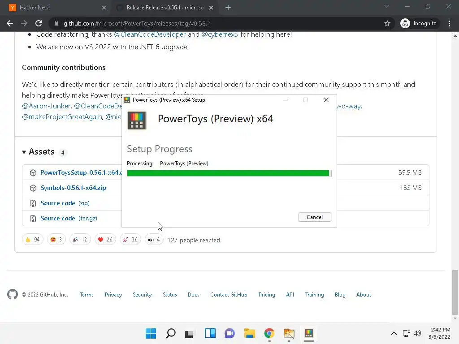Cancel the PowerToys setup
The width and height of the screenshot is (459, 344).
point(315,217)
